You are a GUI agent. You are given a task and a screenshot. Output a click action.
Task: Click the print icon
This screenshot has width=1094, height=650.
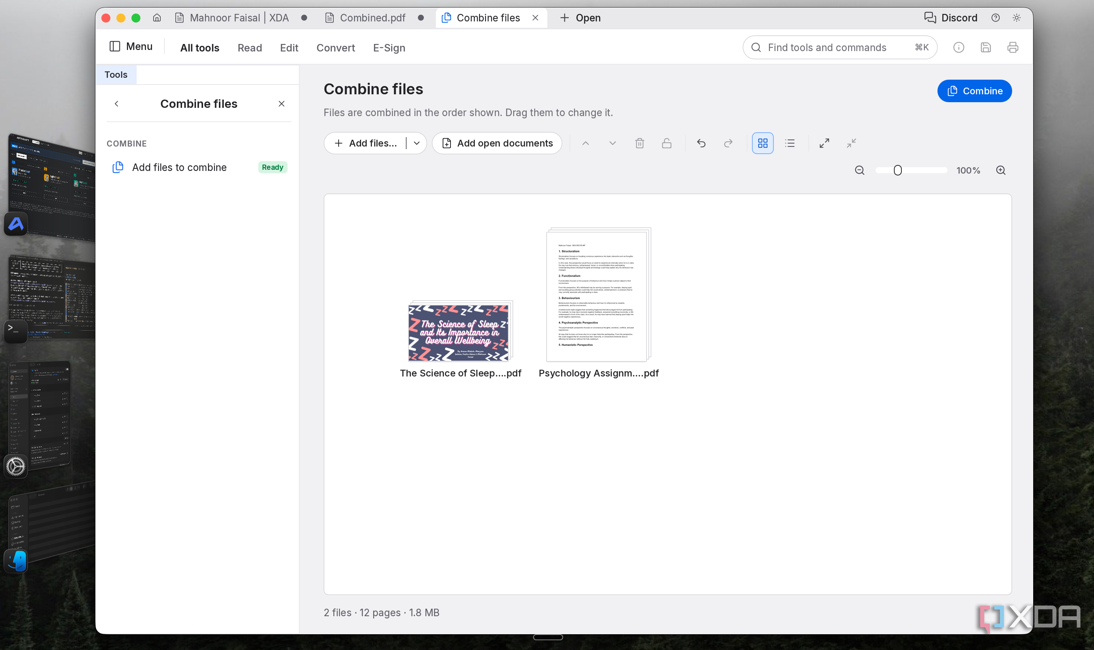[1013, 47]
